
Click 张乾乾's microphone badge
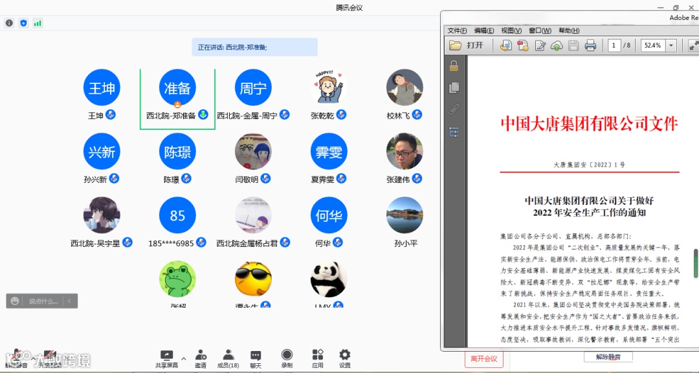[x=342, y=114]
